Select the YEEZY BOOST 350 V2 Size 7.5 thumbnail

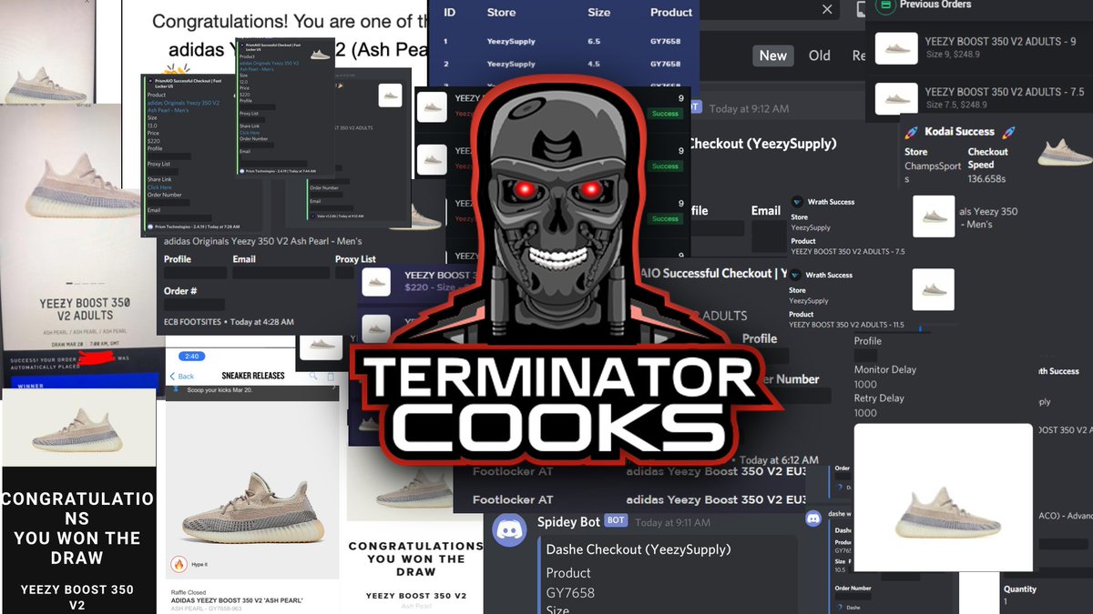pos(896,98)
